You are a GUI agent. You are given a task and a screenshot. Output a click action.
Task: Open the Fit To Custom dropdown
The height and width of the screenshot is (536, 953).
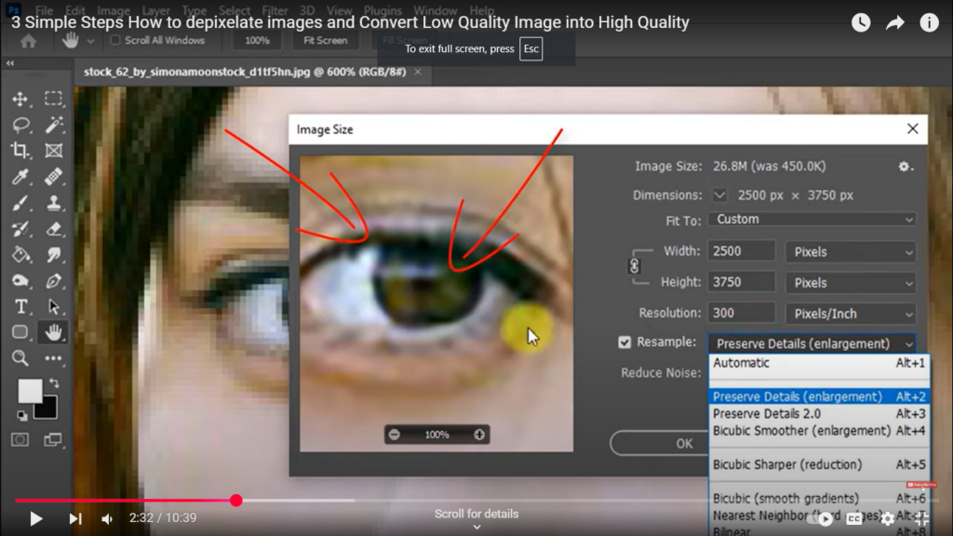tap(812, 220)
